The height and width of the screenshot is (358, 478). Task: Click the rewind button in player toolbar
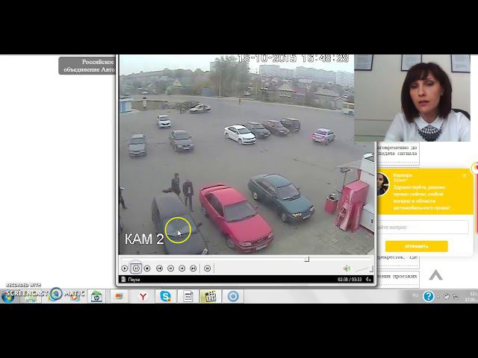[x=171, y=268]
